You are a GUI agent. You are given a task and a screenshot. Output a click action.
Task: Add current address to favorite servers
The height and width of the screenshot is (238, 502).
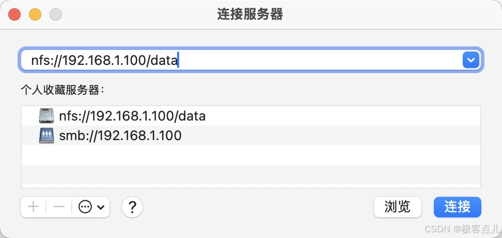33,207
